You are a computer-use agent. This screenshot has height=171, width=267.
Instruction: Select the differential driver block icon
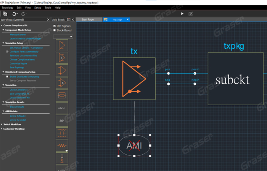pyautogui.click(x=62, y=45)
